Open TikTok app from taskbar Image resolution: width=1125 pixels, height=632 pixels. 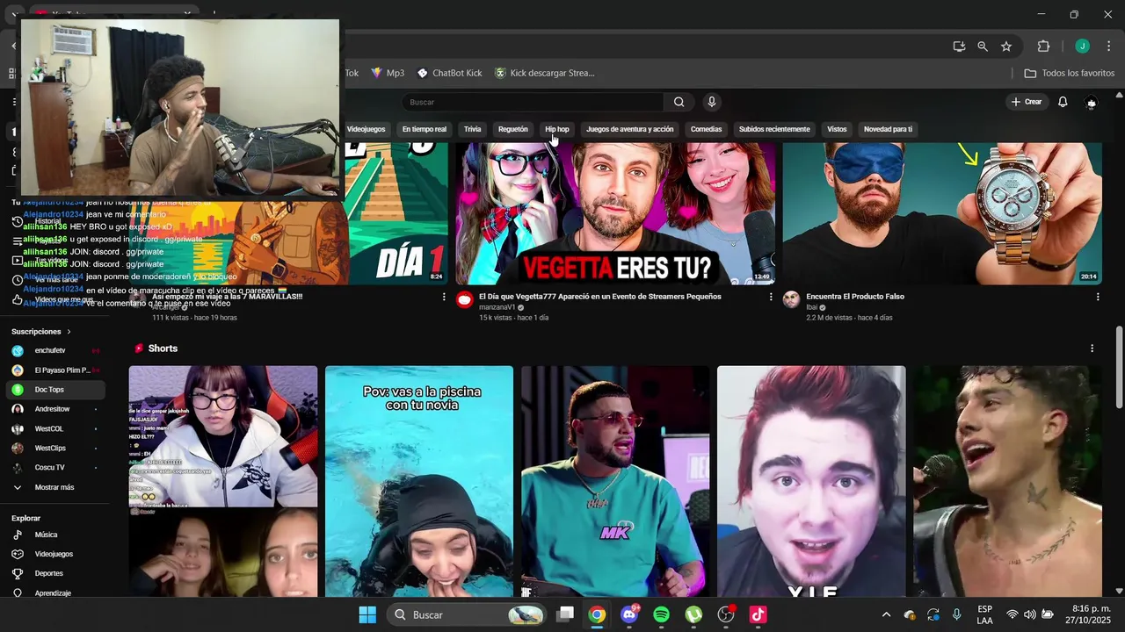point(758,614)
